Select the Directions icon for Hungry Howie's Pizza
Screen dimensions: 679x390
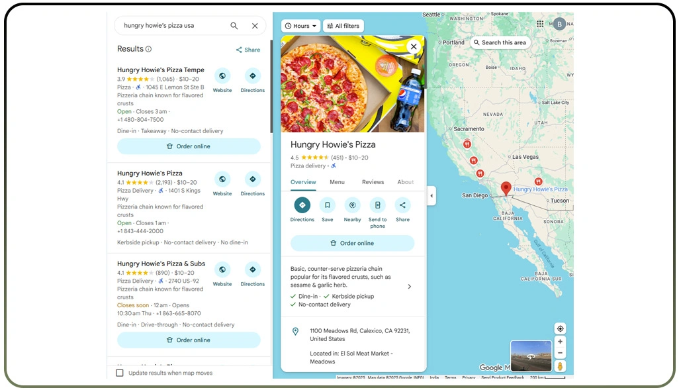(x=302, y=206)
